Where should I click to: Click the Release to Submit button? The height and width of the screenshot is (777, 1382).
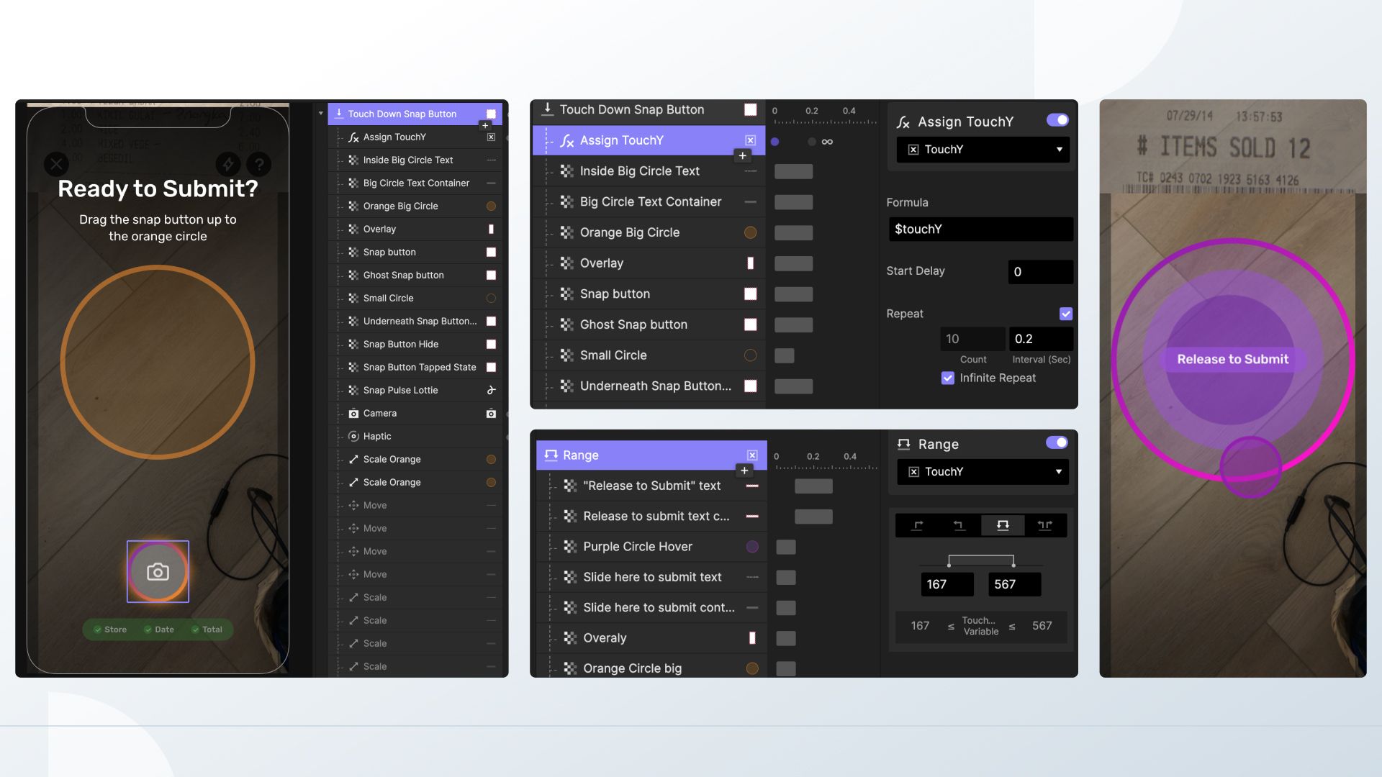1232,359
